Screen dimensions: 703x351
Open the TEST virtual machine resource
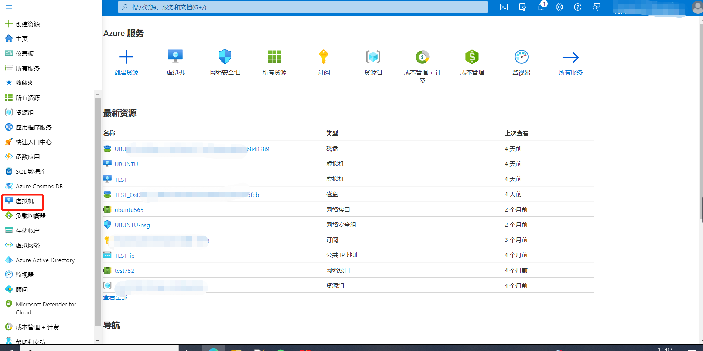pyautogui.click(x=121, y=180)
